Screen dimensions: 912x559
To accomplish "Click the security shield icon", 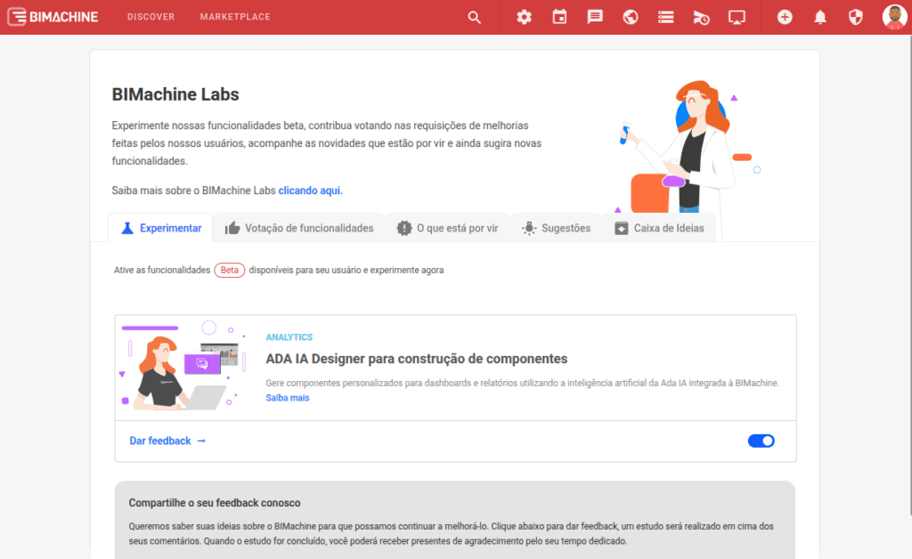I will pos(856,17).
